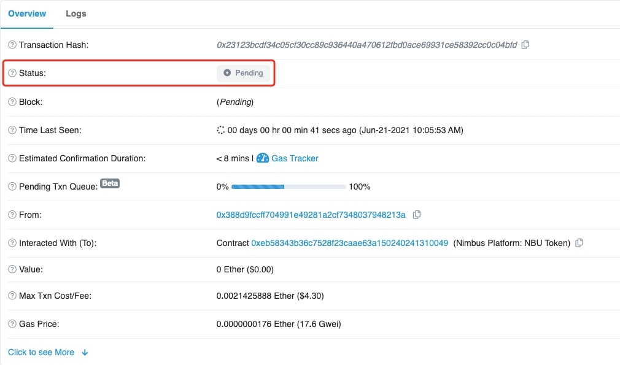Click the Pending status badge
Image resolution: width=620 pixels, height=365 pixels.
coord(243,73)
